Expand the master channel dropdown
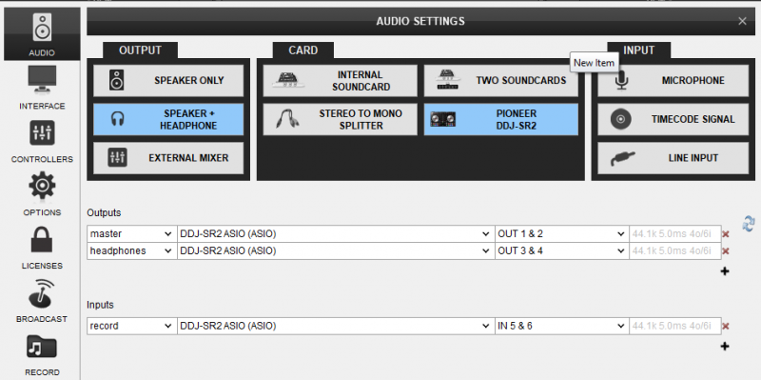 [132, 233]
